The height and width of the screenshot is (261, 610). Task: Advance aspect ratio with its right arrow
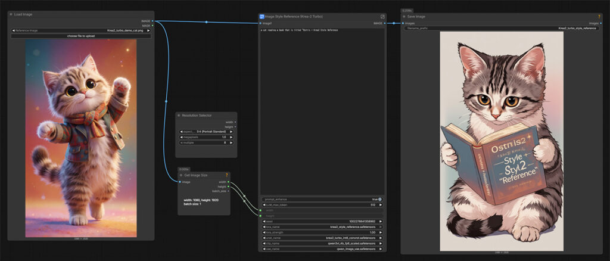(x=231, y=132)
